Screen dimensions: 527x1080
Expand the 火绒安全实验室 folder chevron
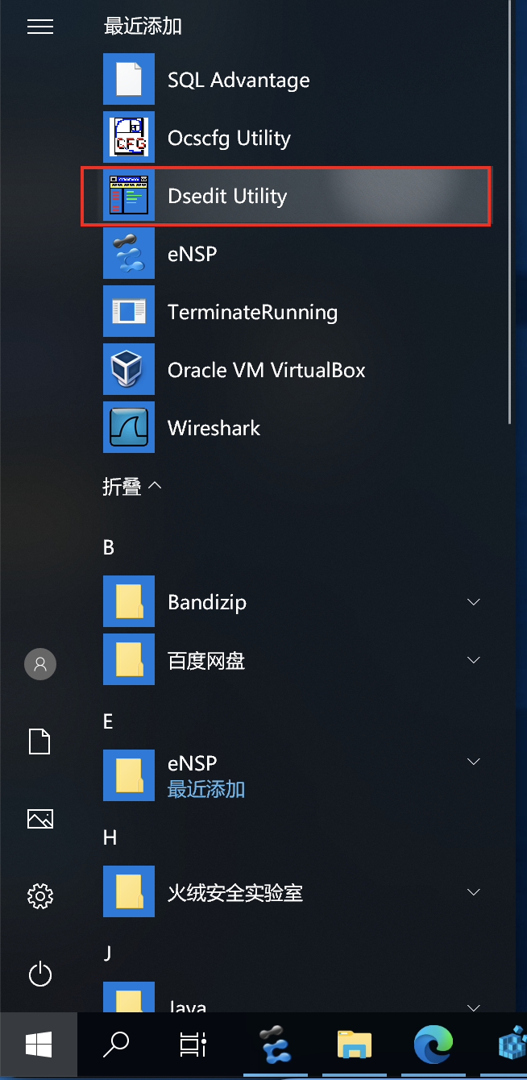pos(474,892)
